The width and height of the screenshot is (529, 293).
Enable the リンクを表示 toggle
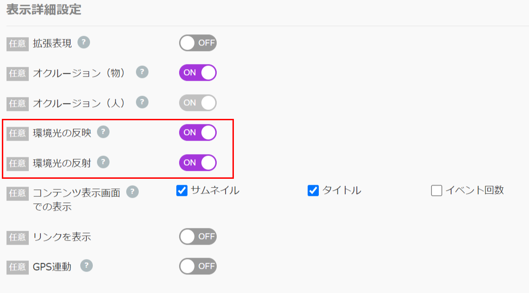(x=198, y=237)
